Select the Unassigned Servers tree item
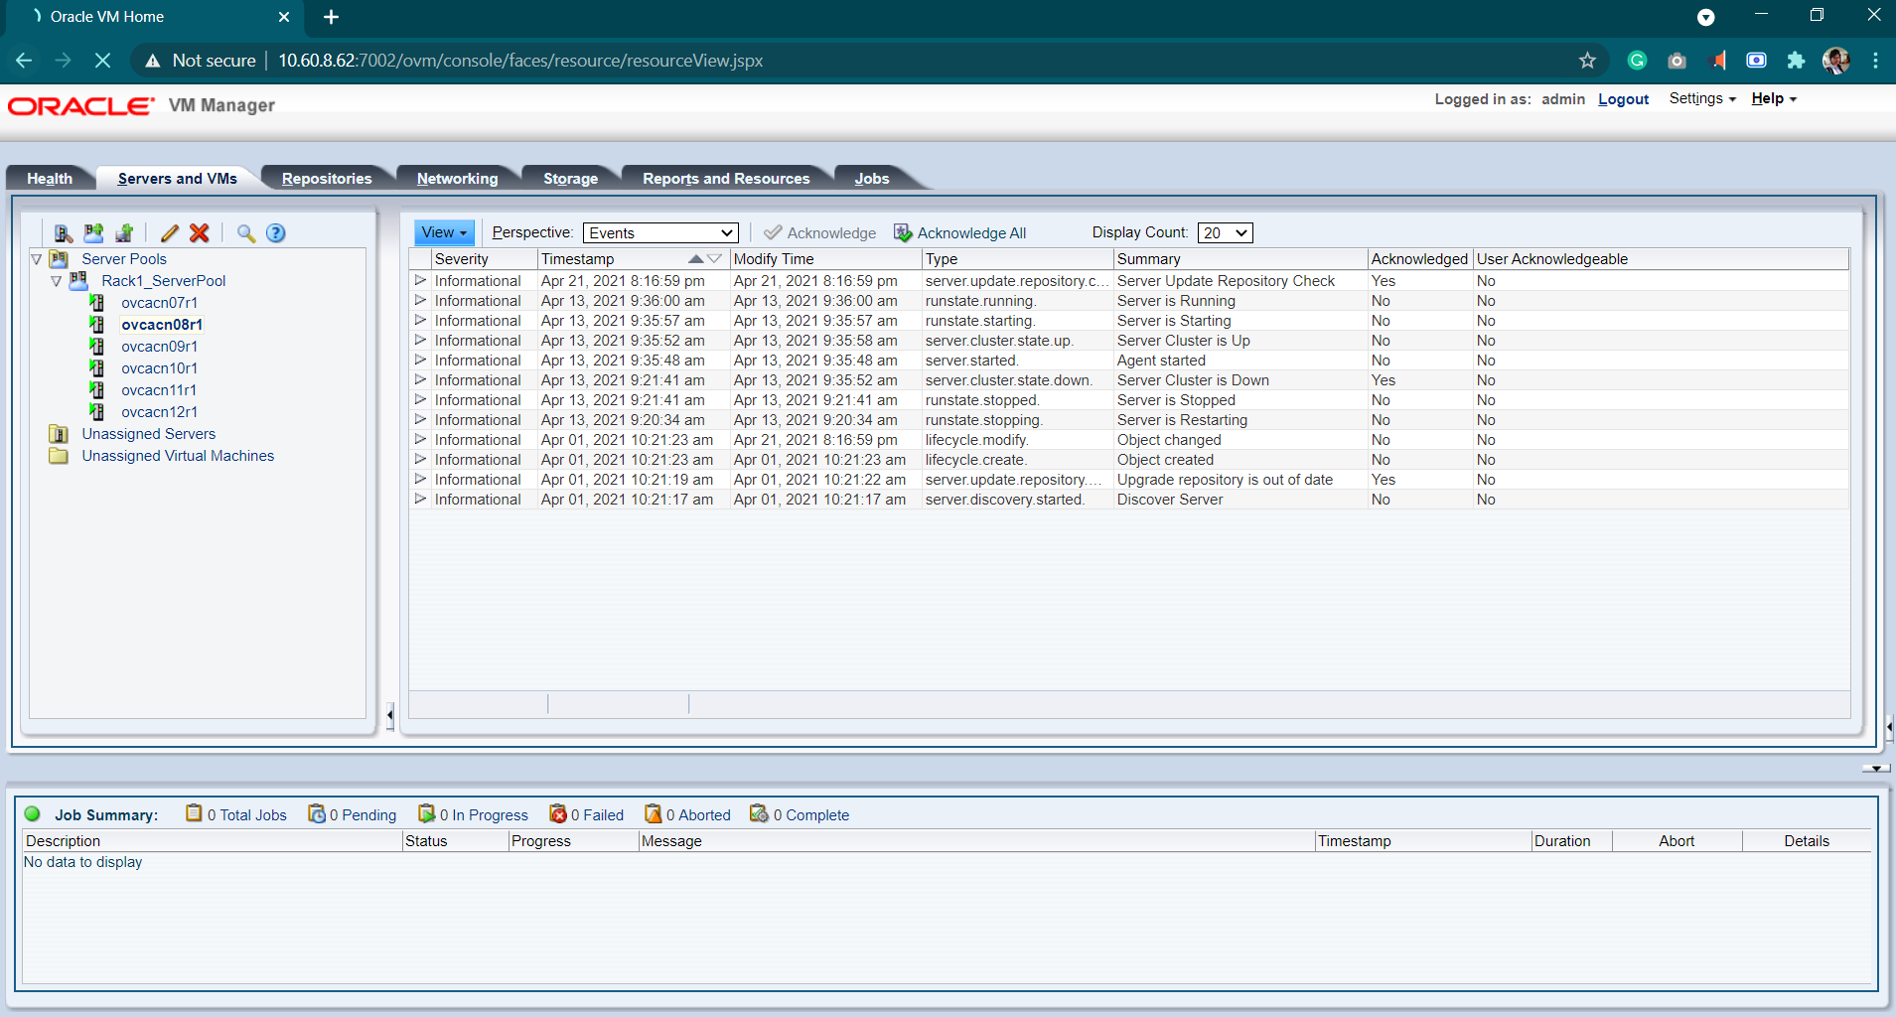Screen dimensions: 1896x1017 [148, 434]
